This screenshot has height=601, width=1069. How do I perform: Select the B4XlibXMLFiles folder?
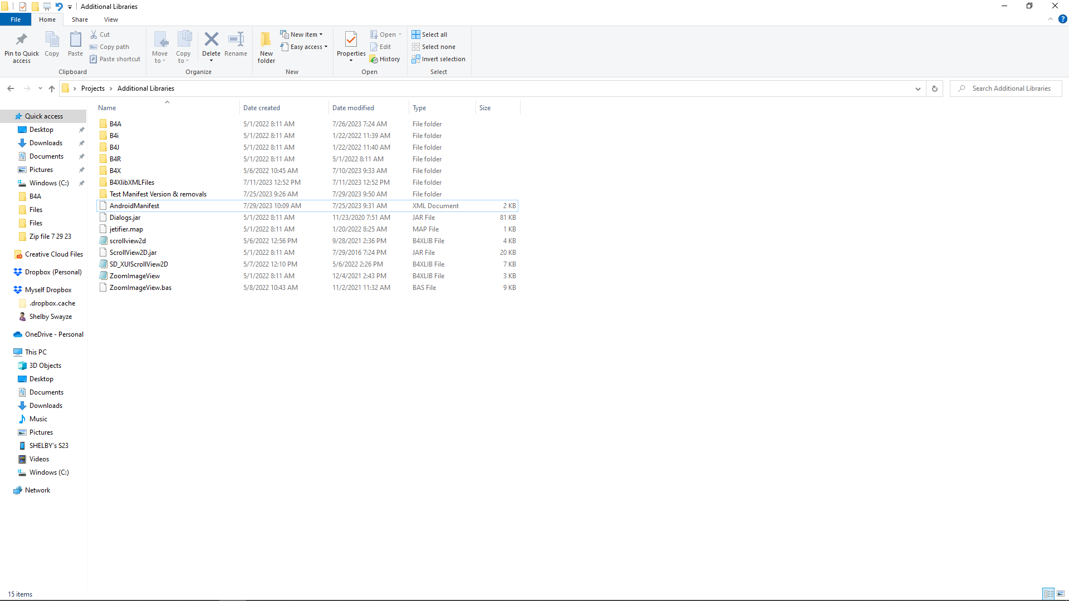[132, 183]
